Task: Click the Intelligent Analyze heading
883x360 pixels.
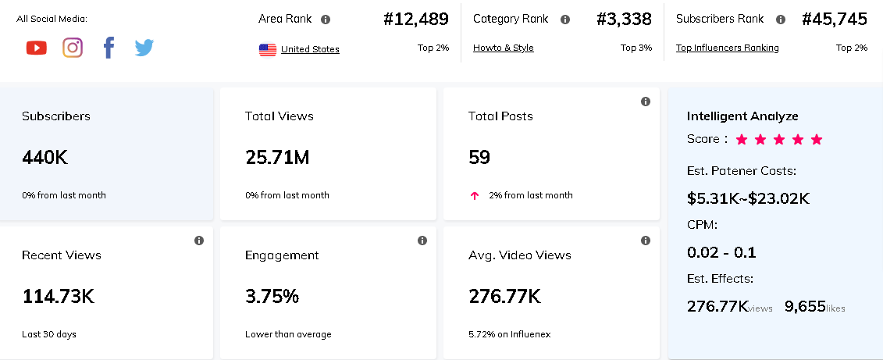Action: click(742, 116)
